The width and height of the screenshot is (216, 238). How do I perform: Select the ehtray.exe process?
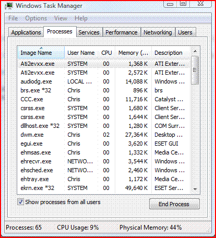(104, 179)
